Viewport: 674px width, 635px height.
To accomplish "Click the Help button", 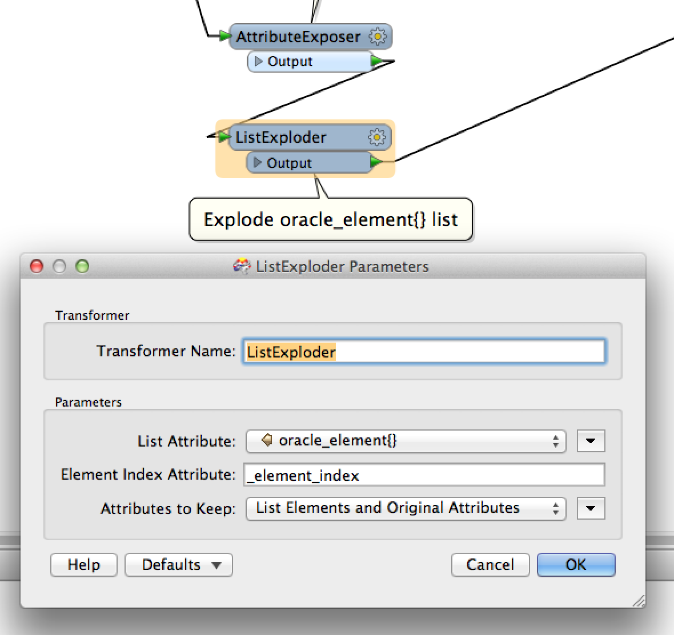I will click(x=84, y=565).
